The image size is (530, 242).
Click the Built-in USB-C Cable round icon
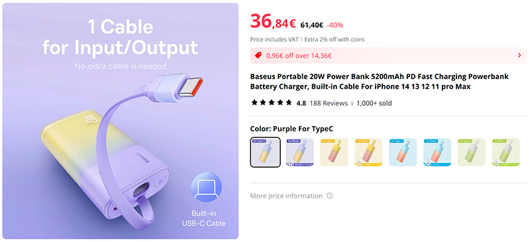[206, 187]
